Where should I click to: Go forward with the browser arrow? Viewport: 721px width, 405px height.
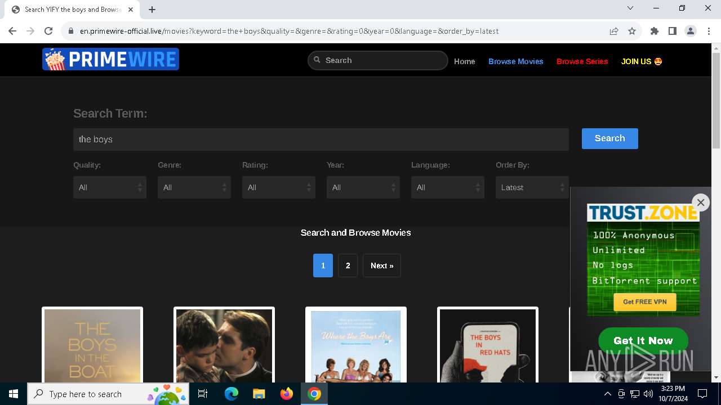(30, 31)
